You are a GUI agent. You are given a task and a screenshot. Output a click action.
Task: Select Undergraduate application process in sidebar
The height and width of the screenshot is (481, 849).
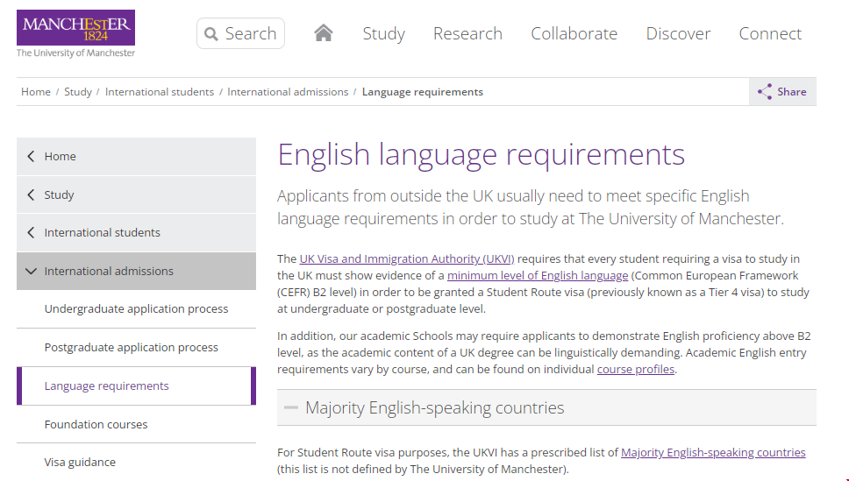click(x=136, y=308)
